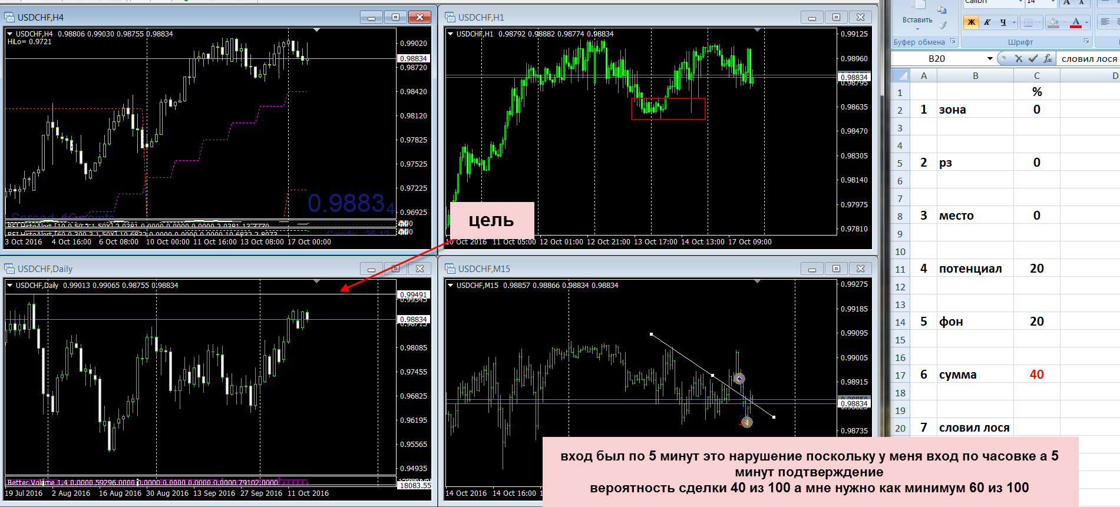Select column B header

click(976, 75)
